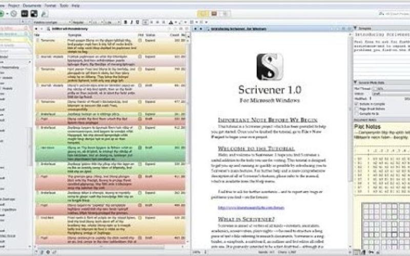
Task: Center-align the text
Action: click(x=151, y=23)
